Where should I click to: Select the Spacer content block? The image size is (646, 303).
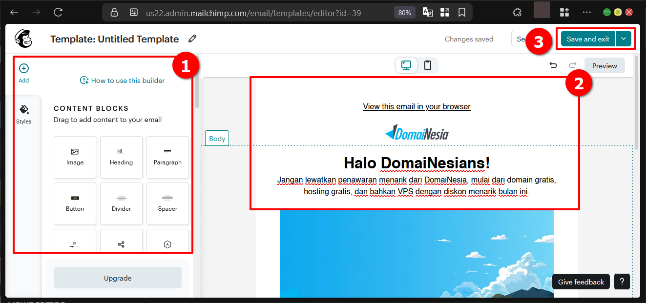[x=167, y=203]
